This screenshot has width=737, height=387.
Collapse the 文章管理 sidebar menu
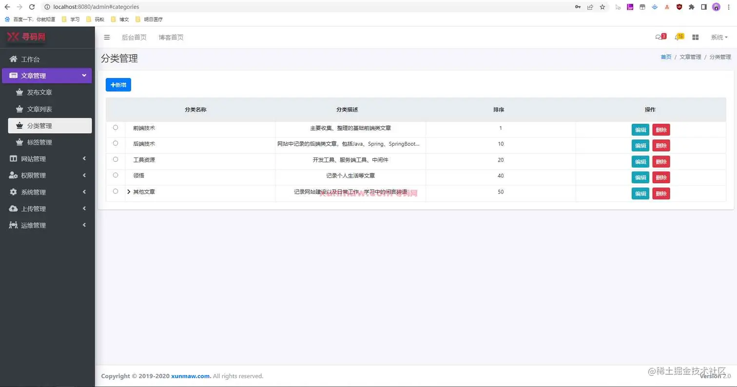tap(47, 76)
